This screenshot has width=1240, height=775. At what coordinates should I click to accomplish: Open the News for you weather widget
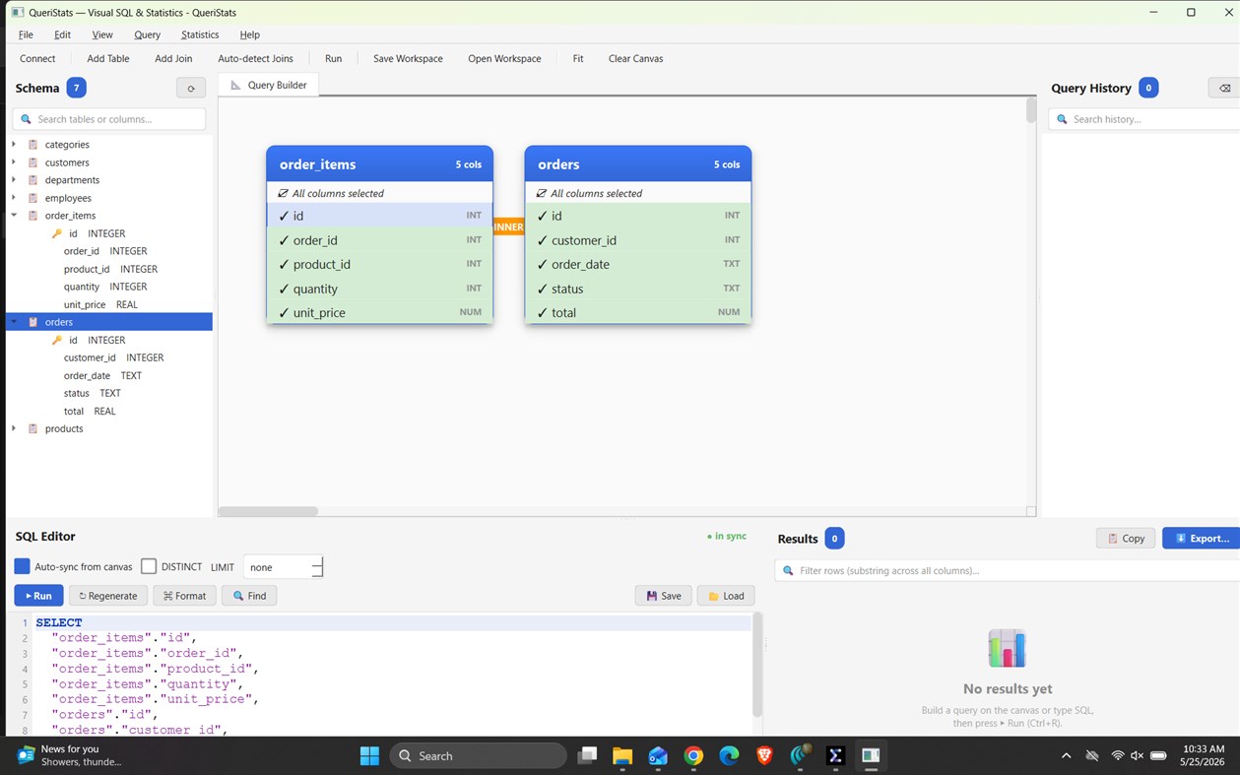[x=69, y=755]
